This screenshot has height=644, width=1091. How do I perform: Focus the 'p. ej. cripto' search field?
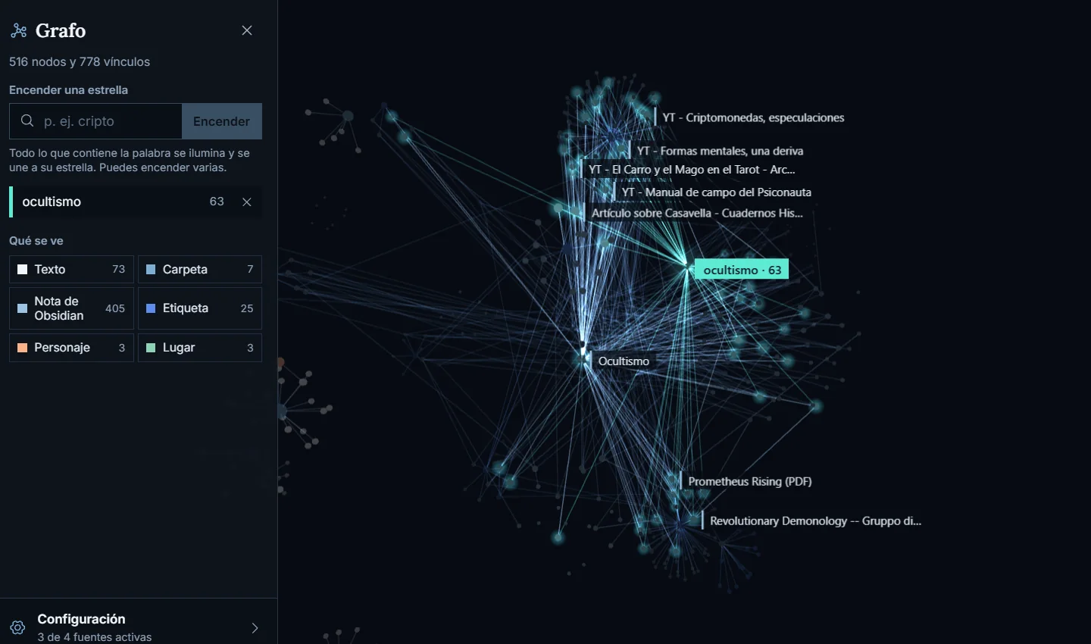pyautogui.click(x=95, y=121)
